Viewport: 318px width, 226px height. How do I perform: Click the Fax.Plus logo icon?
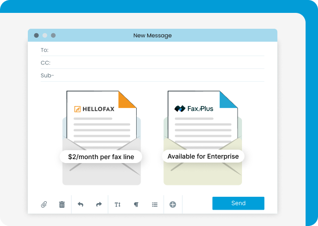180,109
